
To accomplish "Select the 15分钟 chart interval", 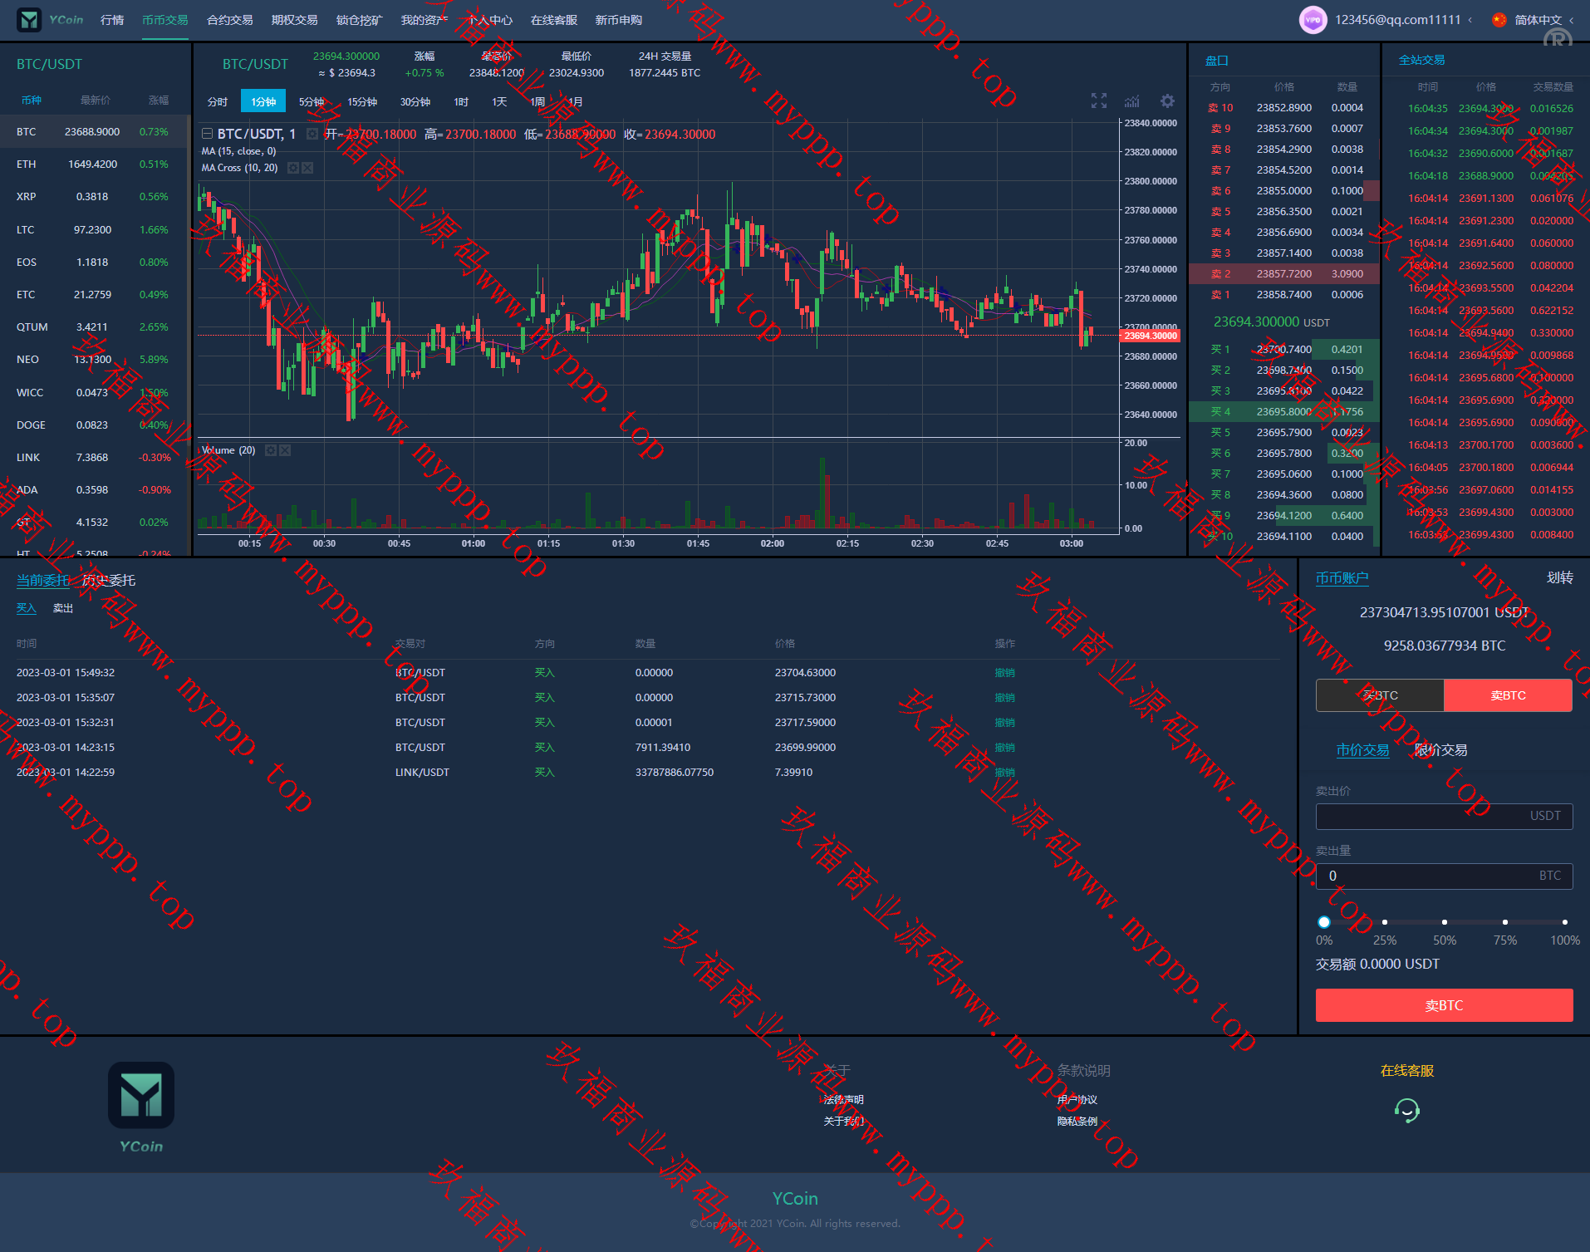I will click(x=362, y=101).
